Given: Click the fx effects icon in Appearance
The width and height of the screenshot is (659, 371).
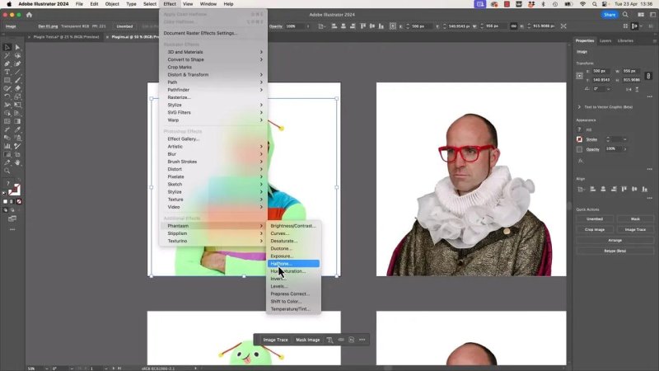Looking at the screenshot, I should 580,161.
